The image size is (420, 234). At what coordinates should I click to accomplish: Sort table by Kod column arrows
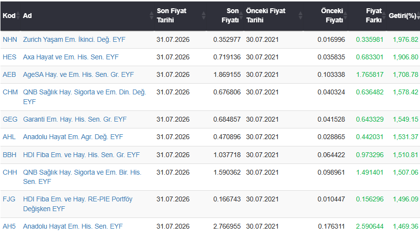[x=18, y=16]
